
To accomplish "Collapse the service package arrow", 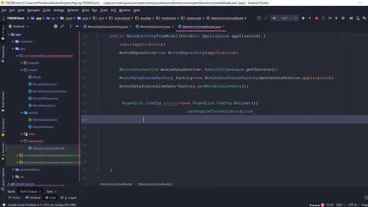I will pos(21,113).
